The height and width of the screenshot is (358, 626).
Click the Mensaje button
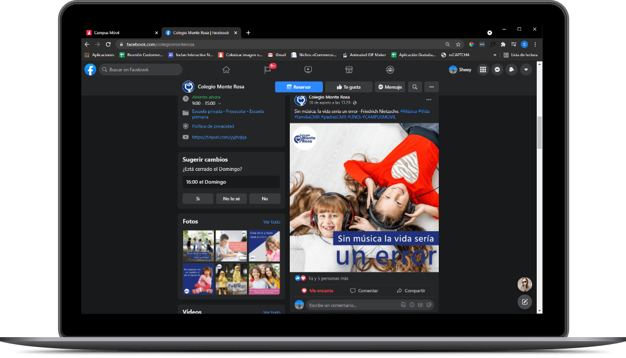pos(390,87)
